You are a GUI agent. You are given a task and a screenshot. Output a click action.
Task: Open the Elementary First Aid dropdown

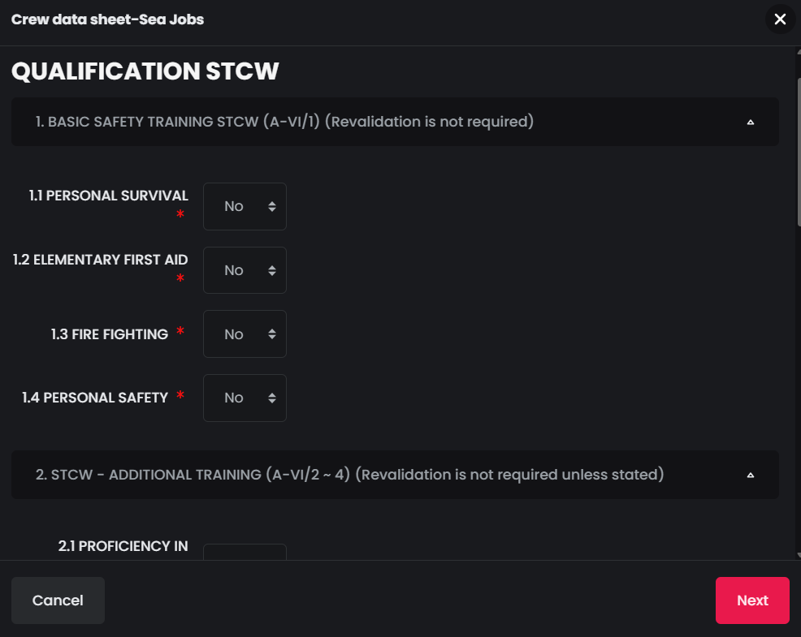pyautogui.click(x=245, y=270)
